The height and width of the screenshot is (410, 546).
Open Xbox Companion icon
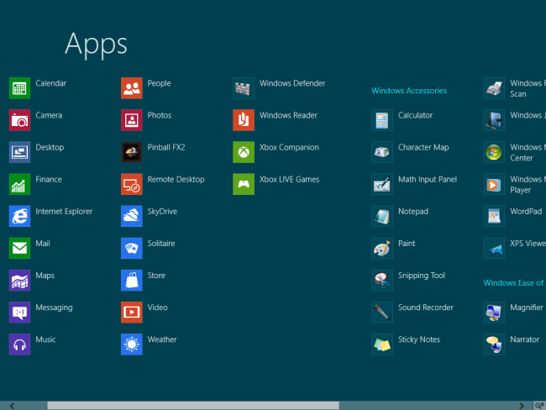244,152
